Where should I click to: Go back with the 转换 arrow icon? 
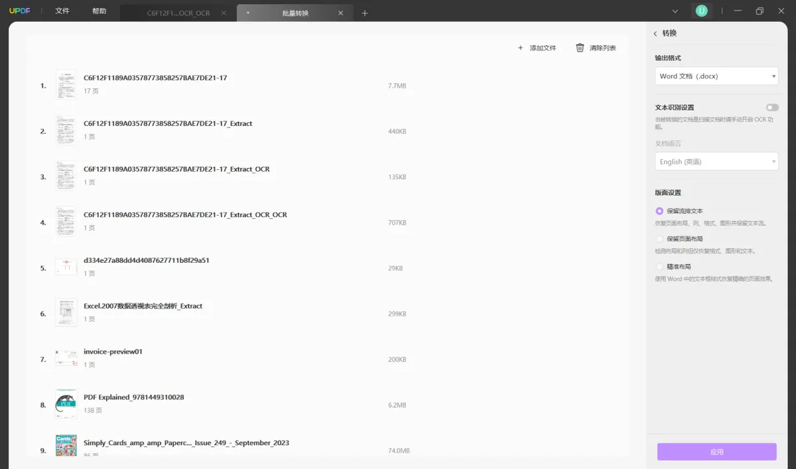click(x=655, y=33)
